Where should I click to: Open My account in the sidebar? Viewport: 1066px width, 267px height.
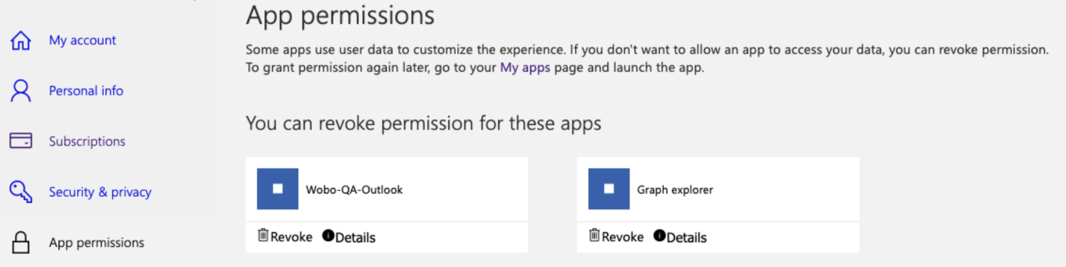tap(82, 40)
